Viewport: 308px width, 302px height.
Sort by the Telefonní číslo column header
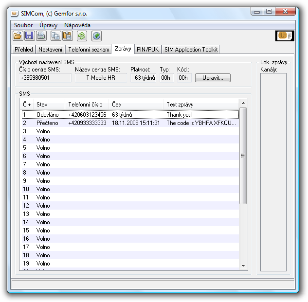[x=86, y=104]
